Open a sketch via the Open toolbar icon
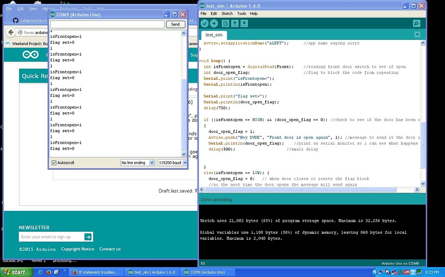Image resolution: width=445 pixels, height=277 pixels. (x=235, y=24)
